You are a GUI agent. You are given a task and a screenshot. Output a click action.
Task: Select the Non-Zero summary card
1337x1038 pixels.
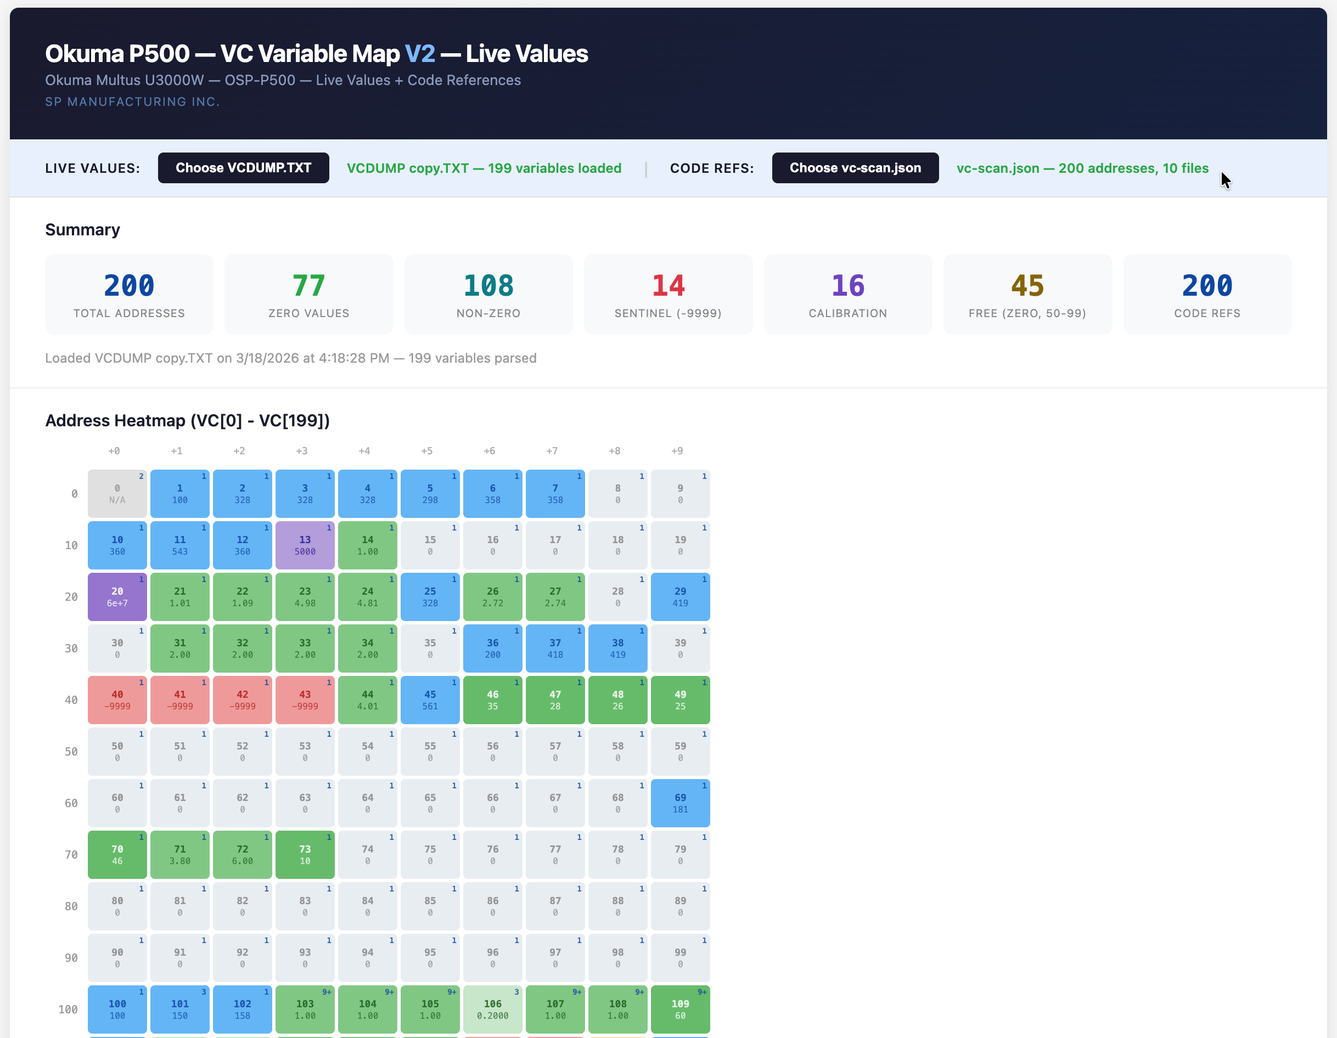click(488, 295)
